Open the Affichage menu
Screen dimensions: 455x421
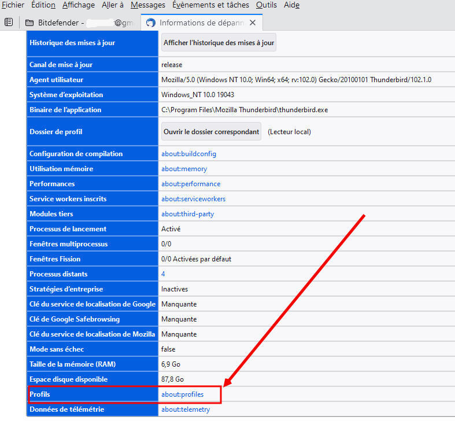click(79, 5)
